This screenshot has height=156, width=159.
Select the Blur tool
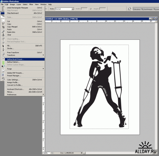pyautogui.click(x=3, y=42)
